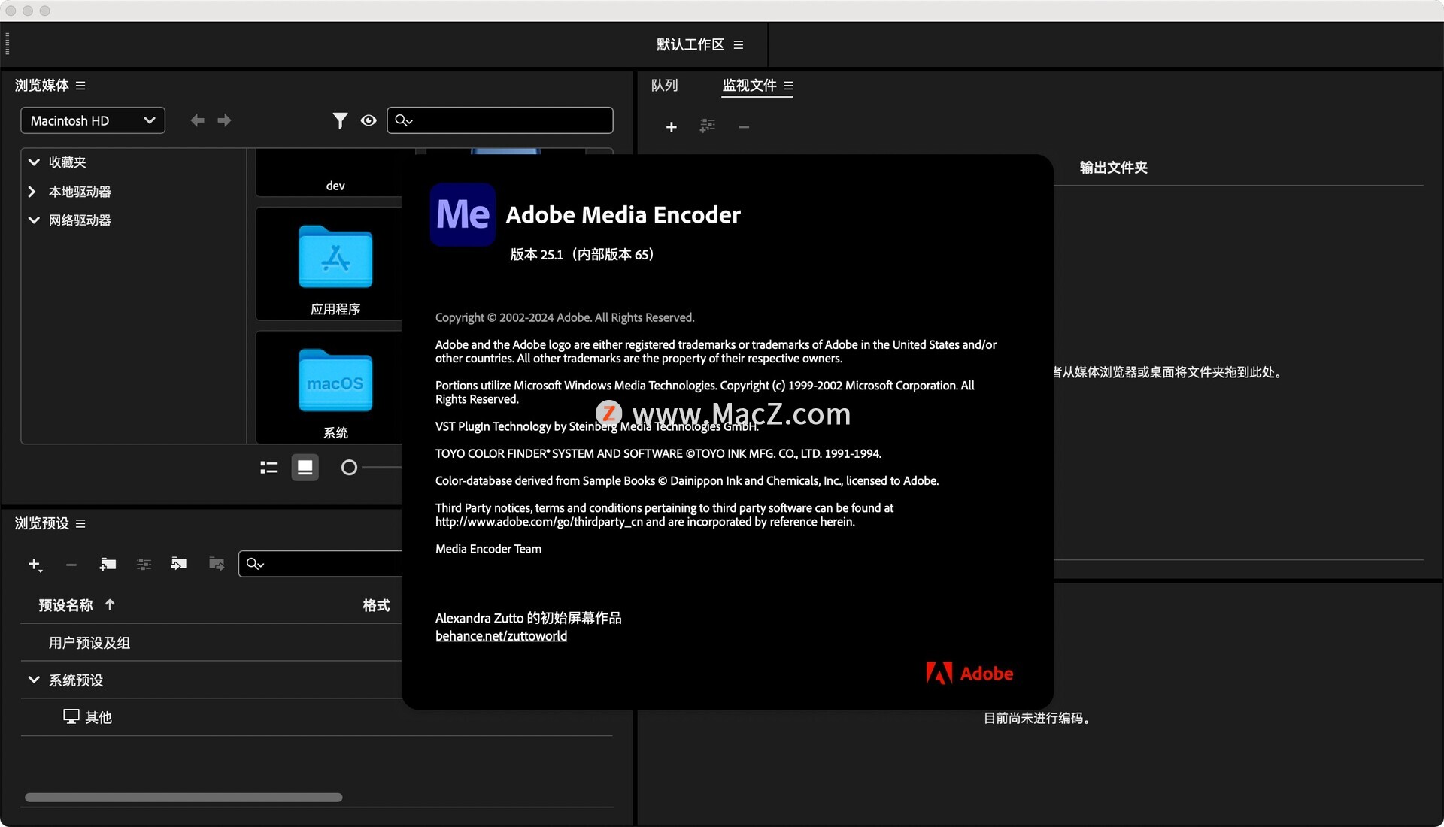Viewport: 1444px width, 827px height.
Task: Collapse the 系统预设 group chevron
Action: (34, 680)
